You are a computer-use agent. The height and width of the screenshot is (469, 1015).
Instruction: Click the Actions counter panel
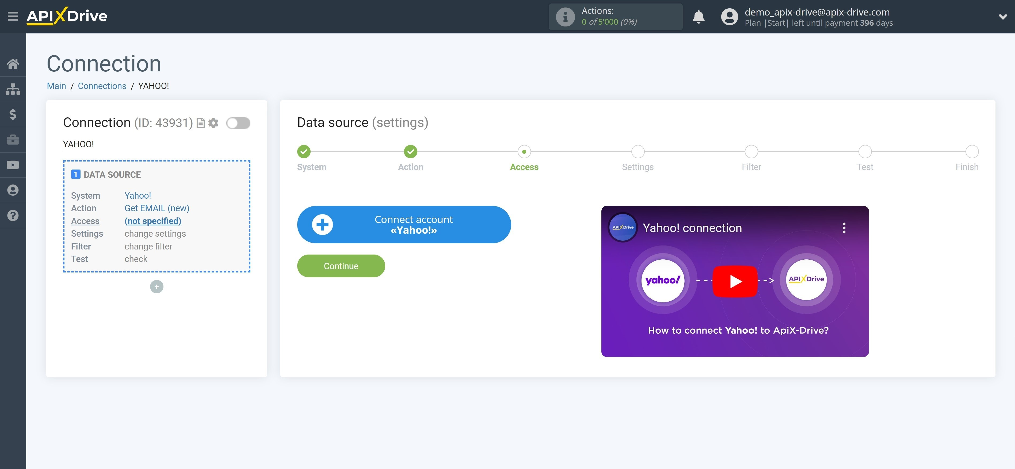[x=616, y=17]
